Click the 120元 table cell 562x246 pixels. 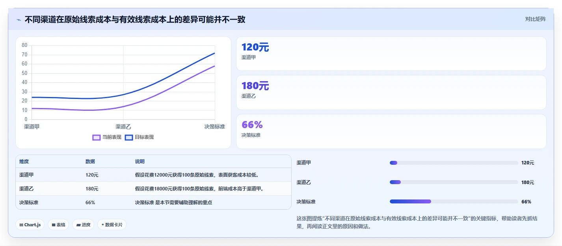coord(92,175)
